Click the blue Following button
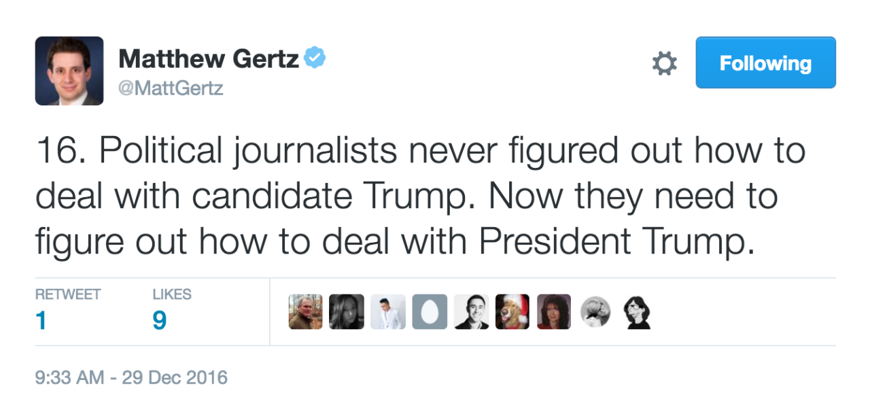Screen dimensions: 870x410 pyautogui.click(x=765, y=63)
